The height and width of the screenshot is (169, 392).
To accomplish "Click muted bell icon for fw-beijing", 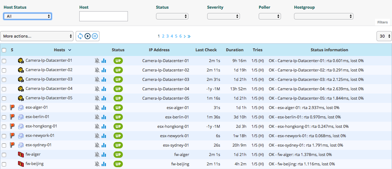I will click(x=97, y=164).
